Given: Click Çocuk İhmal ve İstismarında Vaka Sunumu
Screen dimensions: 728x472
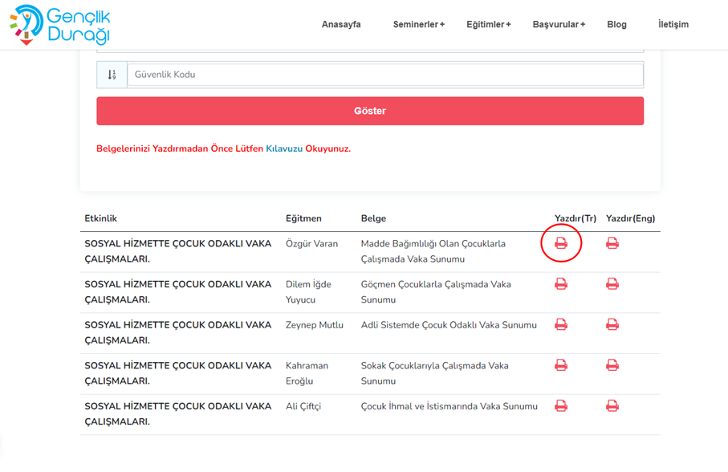Looking at the screenshot, I should [449, 406].
